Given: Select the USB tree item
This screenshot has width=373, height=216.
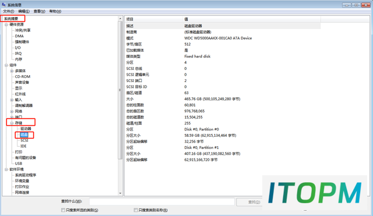Looking at the screenshot, I should 19,164.
